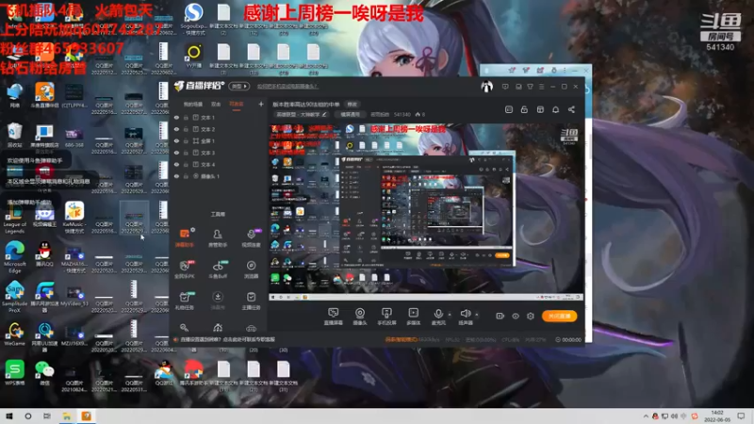Click the record video icon near 关闭直播

tap(500, 316)
